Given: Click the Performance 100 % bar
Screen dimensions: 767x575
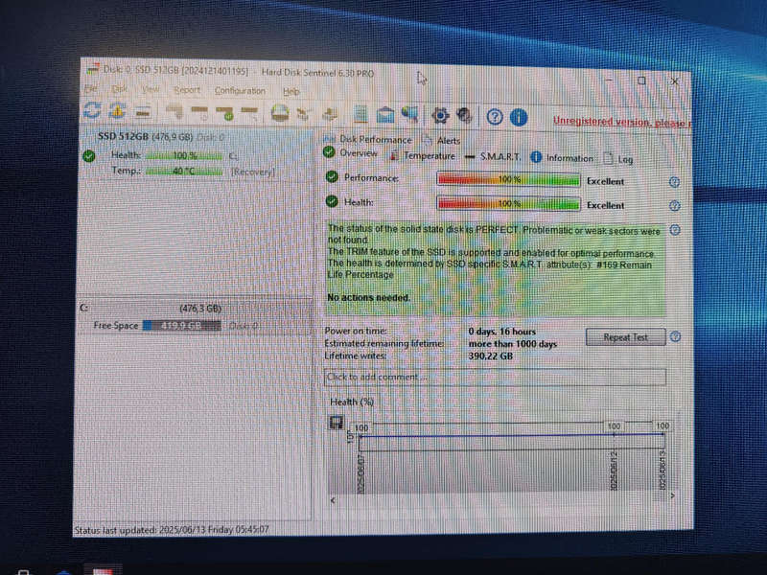Looking at the screenshot, I should click(509, 179).
